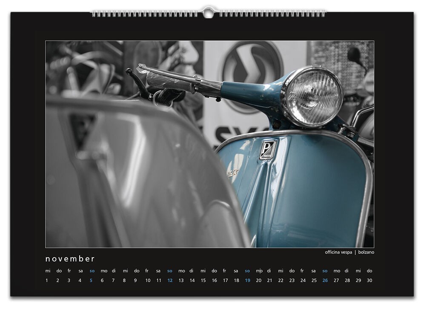This screenshot has height=309, width=424.
Task: Click the Piaggio logo badge on the scooter
Action: (268, 150)
